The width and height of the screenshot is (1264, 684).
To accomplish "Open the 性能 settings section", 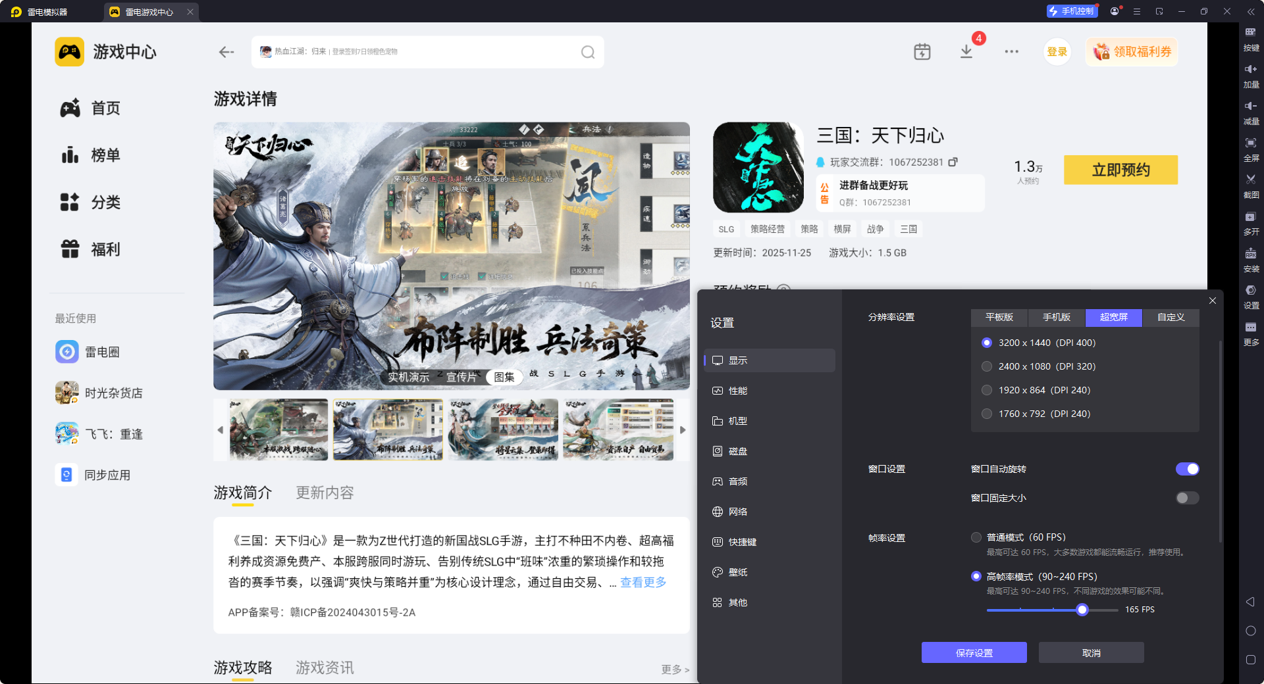I will click(x=770, y=391).
